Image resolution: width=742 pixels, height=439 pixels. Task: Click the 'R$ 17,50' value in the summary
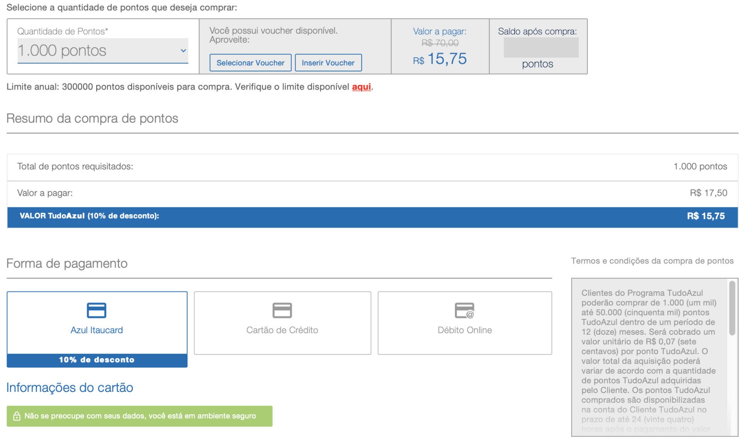[708, 193]
